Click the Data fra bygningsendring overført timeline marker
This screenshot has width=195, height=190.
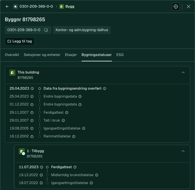(40, 88)
